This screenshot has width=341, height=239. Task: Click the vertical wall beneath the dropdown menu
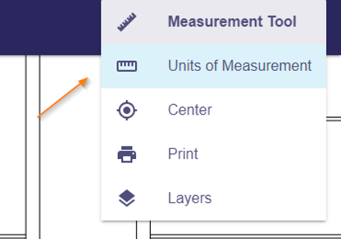(x=143, y=230)
